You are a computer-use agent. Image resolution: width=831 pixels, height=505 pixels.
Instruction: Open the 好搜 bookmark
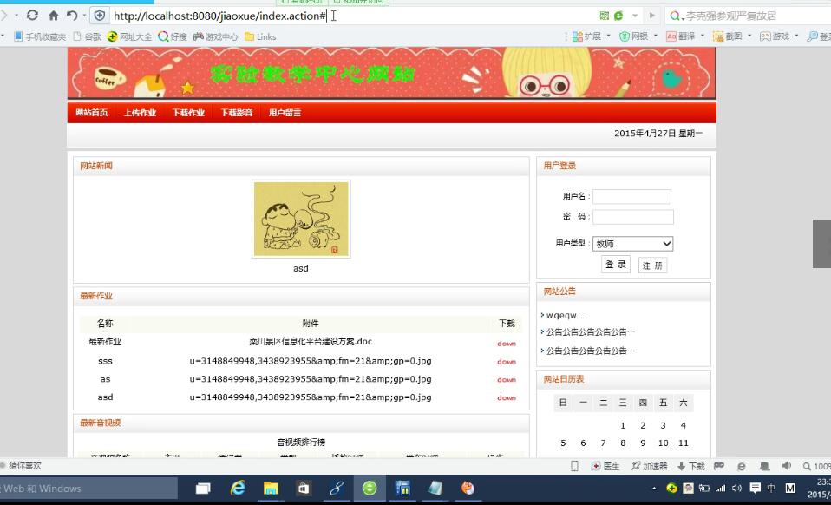pyautogui.click(x=173, y=36)
